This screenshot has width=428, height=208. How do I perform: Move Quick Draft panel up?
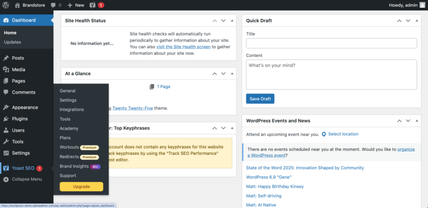coord(399,21)
